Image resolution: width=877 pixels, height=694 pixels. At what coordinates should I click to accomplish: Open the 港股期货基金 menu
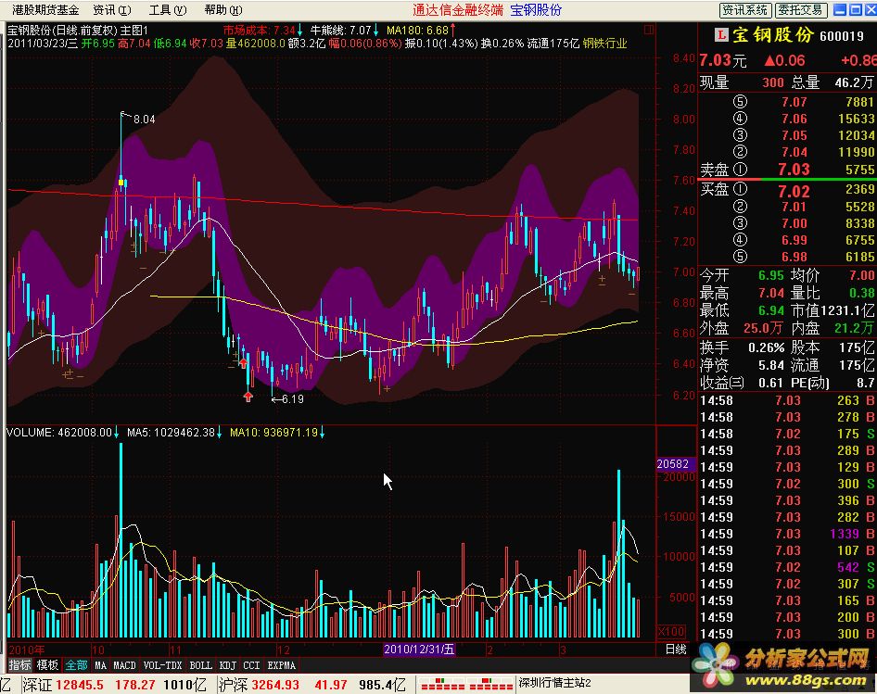[45, 10]
